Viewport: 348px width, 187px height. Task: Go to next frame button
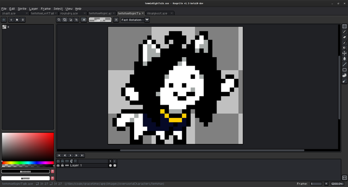pyautogui.click(x=76, y=155)
